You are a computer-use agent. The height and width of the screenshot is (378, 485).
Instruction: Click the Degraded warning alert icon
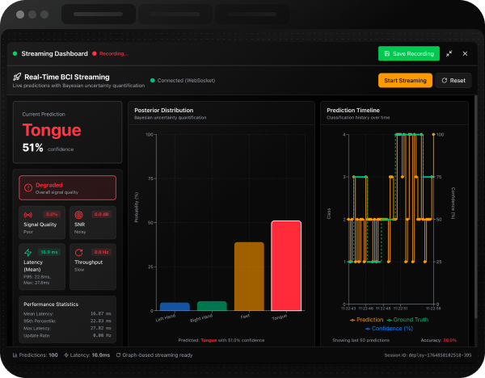pyautogui.click(x=28, y=187)
